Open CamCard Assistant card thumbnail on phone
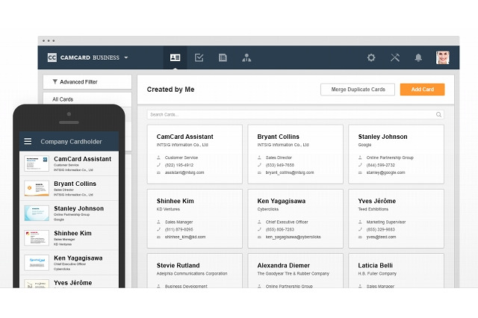 (x=37, y=163)
